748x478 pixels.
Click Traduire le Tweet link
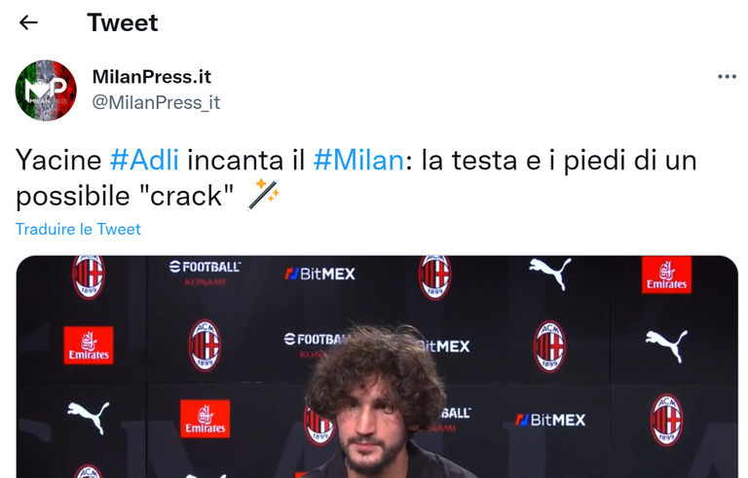78,230
